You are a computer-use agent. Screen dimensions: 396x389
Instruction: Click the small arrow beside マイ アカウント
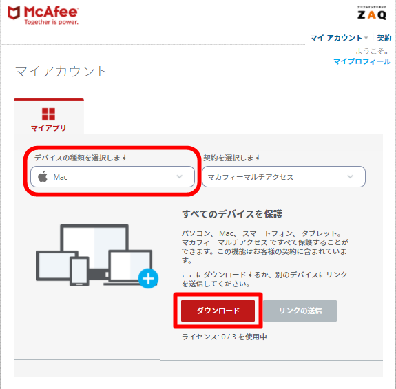click(366, 38)
